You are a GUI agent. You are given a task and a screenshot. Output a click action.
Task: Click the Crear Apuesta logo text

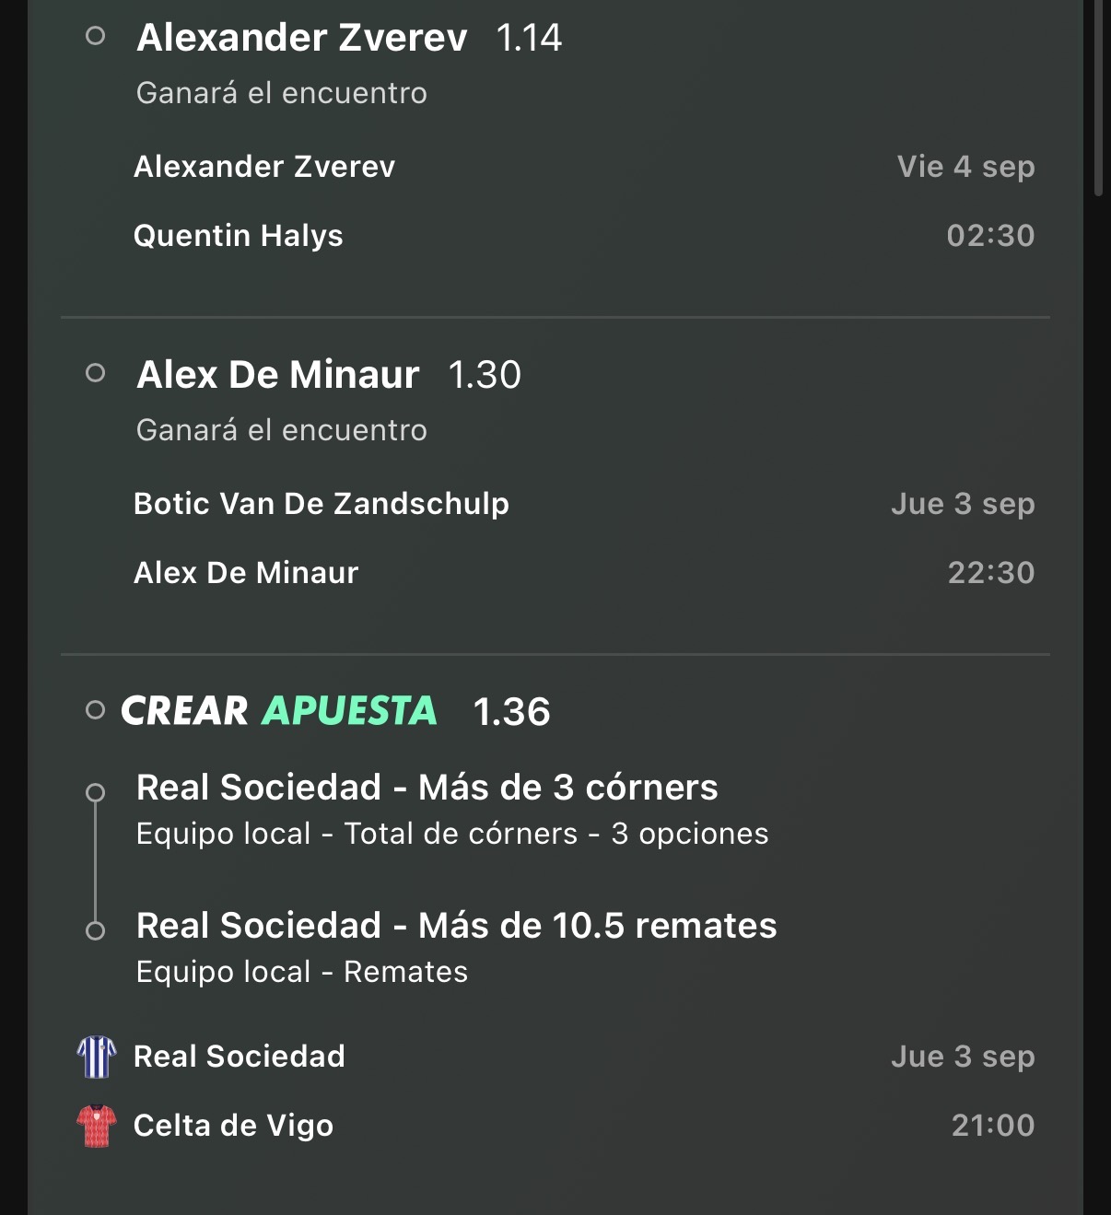(x=279, y=710)
